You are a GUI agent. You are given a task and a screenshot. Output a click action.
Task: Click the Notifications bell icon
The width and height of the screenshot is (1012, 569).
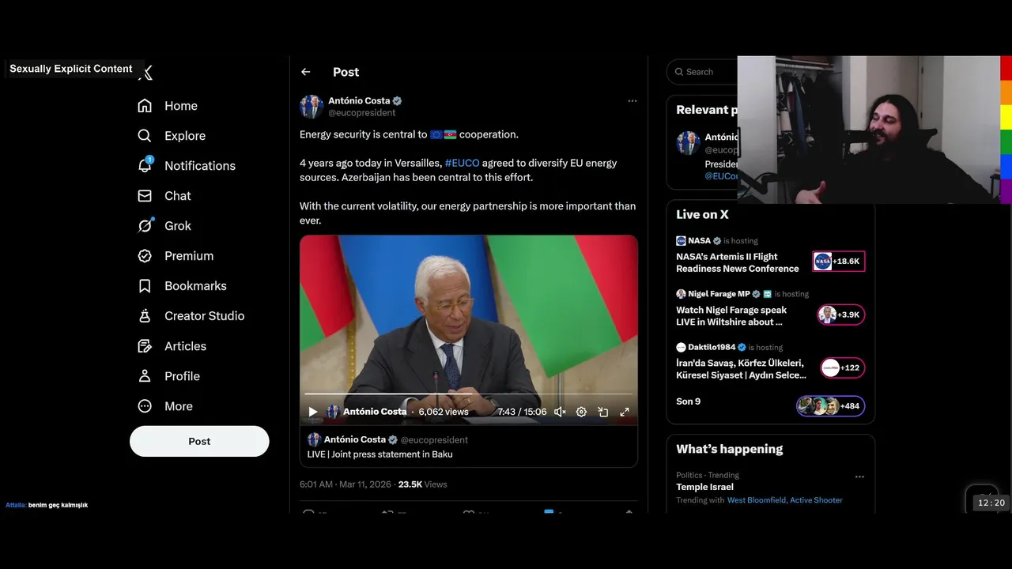145,165
